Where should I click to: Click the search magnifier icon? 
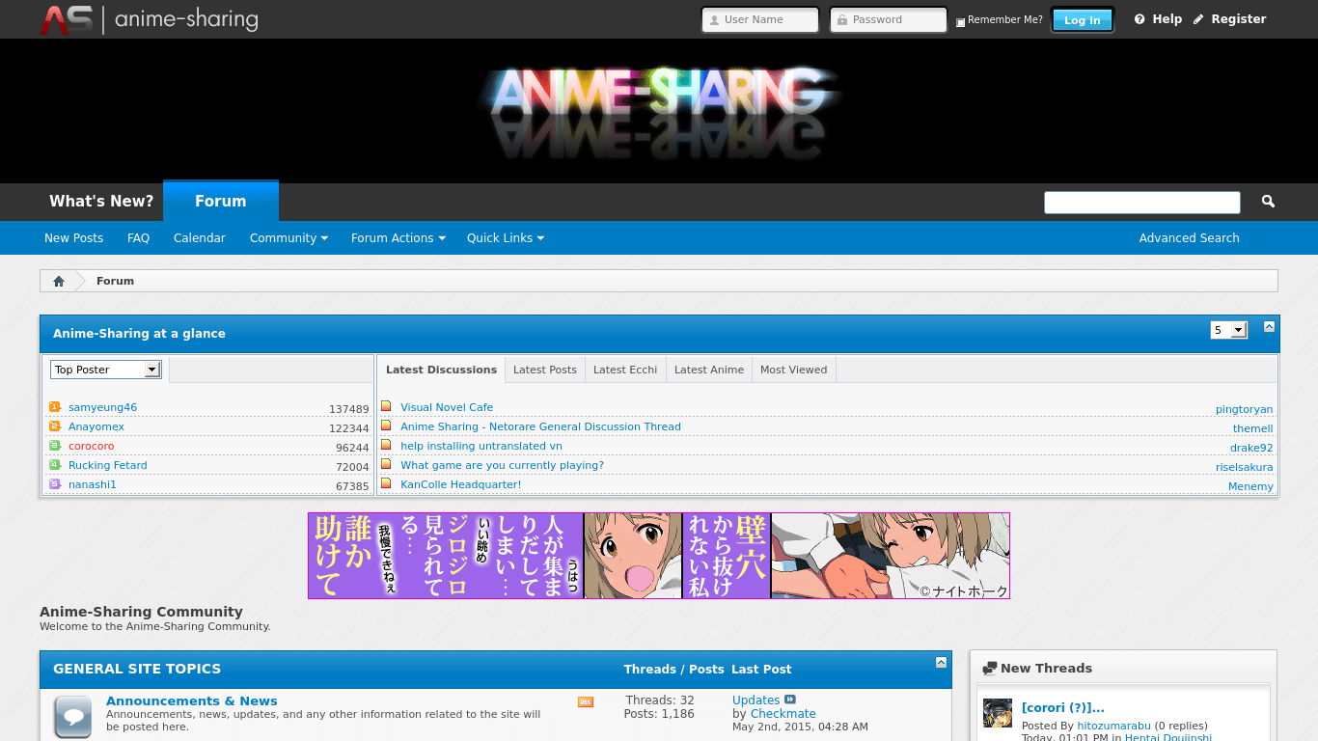1268,202
